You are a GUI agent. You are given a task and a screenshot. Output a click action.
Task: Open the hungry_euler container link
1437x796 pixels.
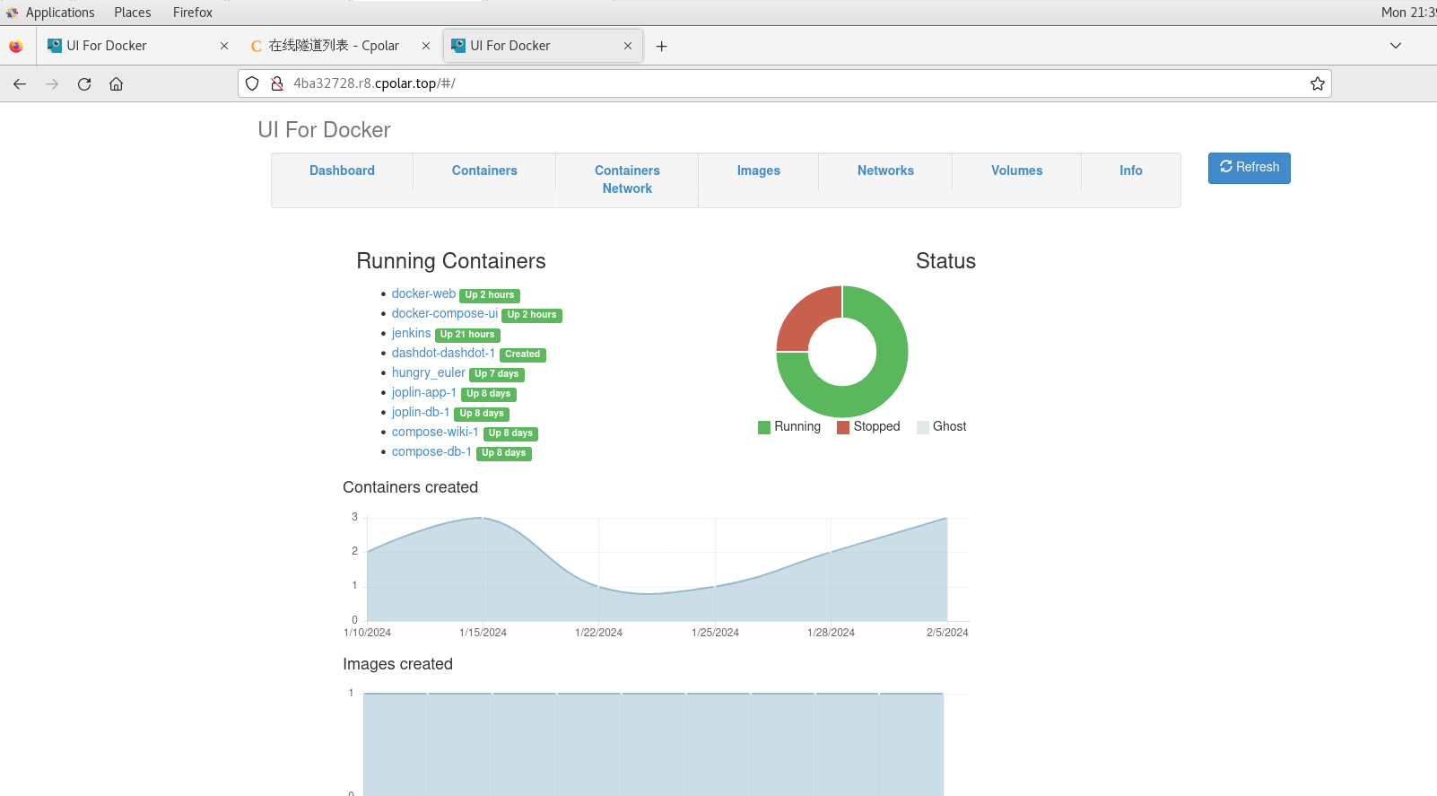tap(429, 372)
